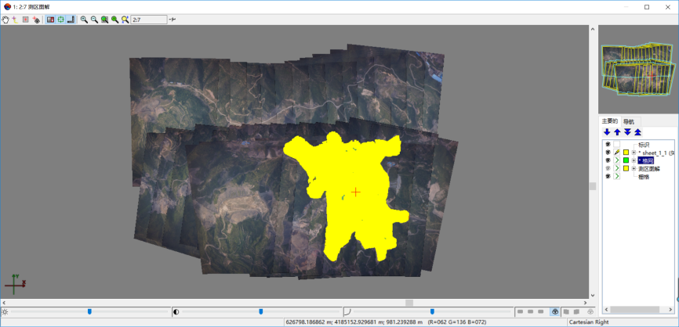Click the 标识 layer label
The height and width of the screenshot is (327, 679).
[x=644, y=145]
